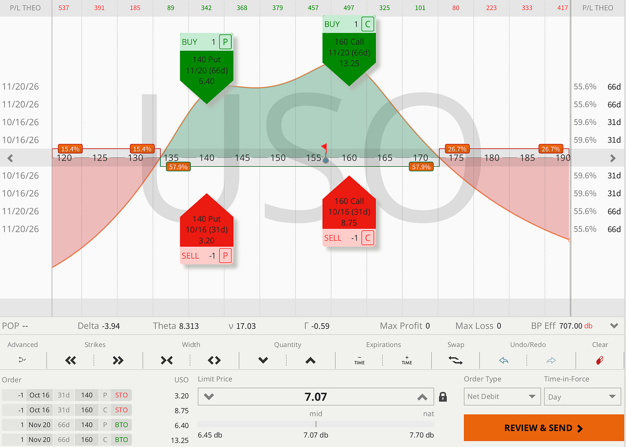Click quantity -1 on Oct 16 140 row
This screenshot has height=447, width=626.
[x=14, y=395]
